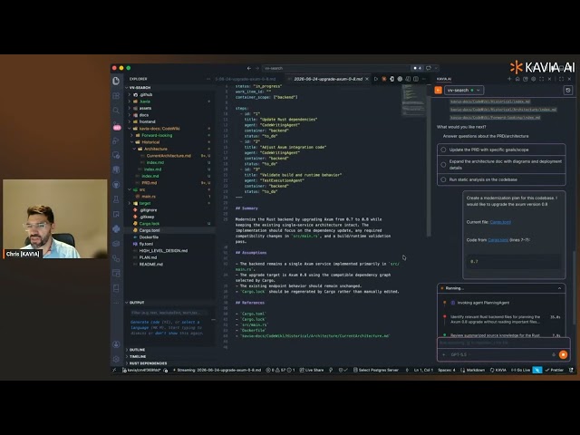Expand the RUST DEPENDENCIES section
Screen dimensions: 580x435
pyautogui.click(x=148, y=363)
